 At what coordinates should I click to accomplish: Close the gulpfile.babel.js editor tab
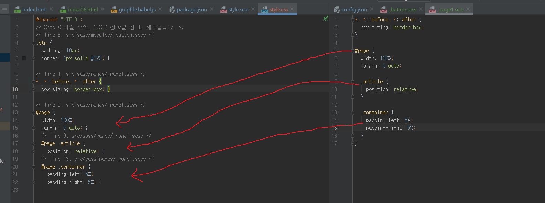[x=160, y=9]
